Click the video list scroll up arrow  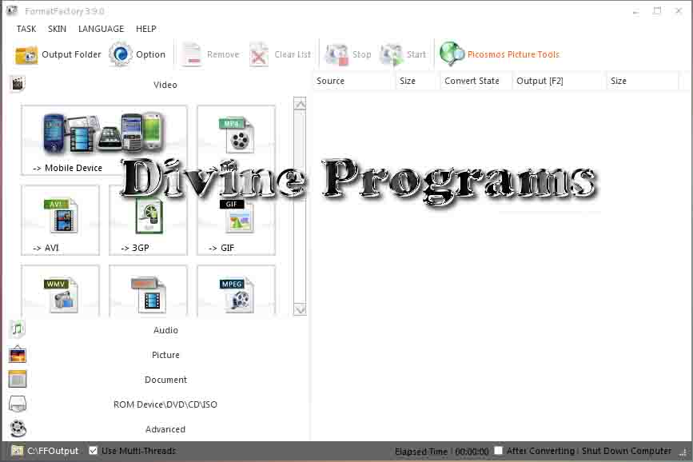pyautogui.click(x=300, y=103)
